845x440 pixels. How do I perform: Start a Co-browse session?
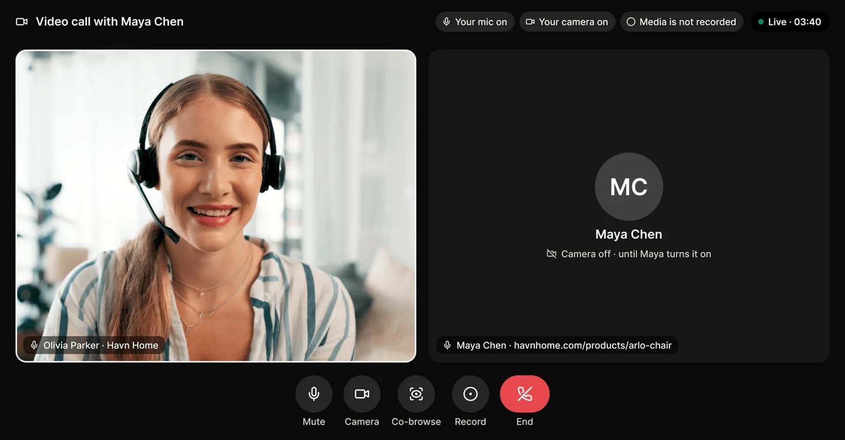pos(416,394)
